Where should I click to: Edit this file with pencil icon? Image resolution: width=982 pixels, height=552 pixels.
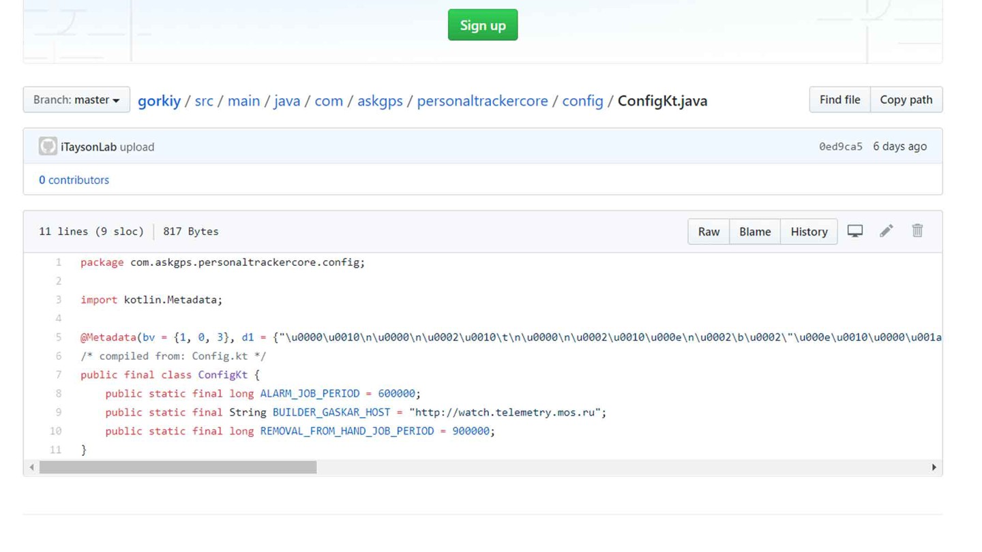886,231
